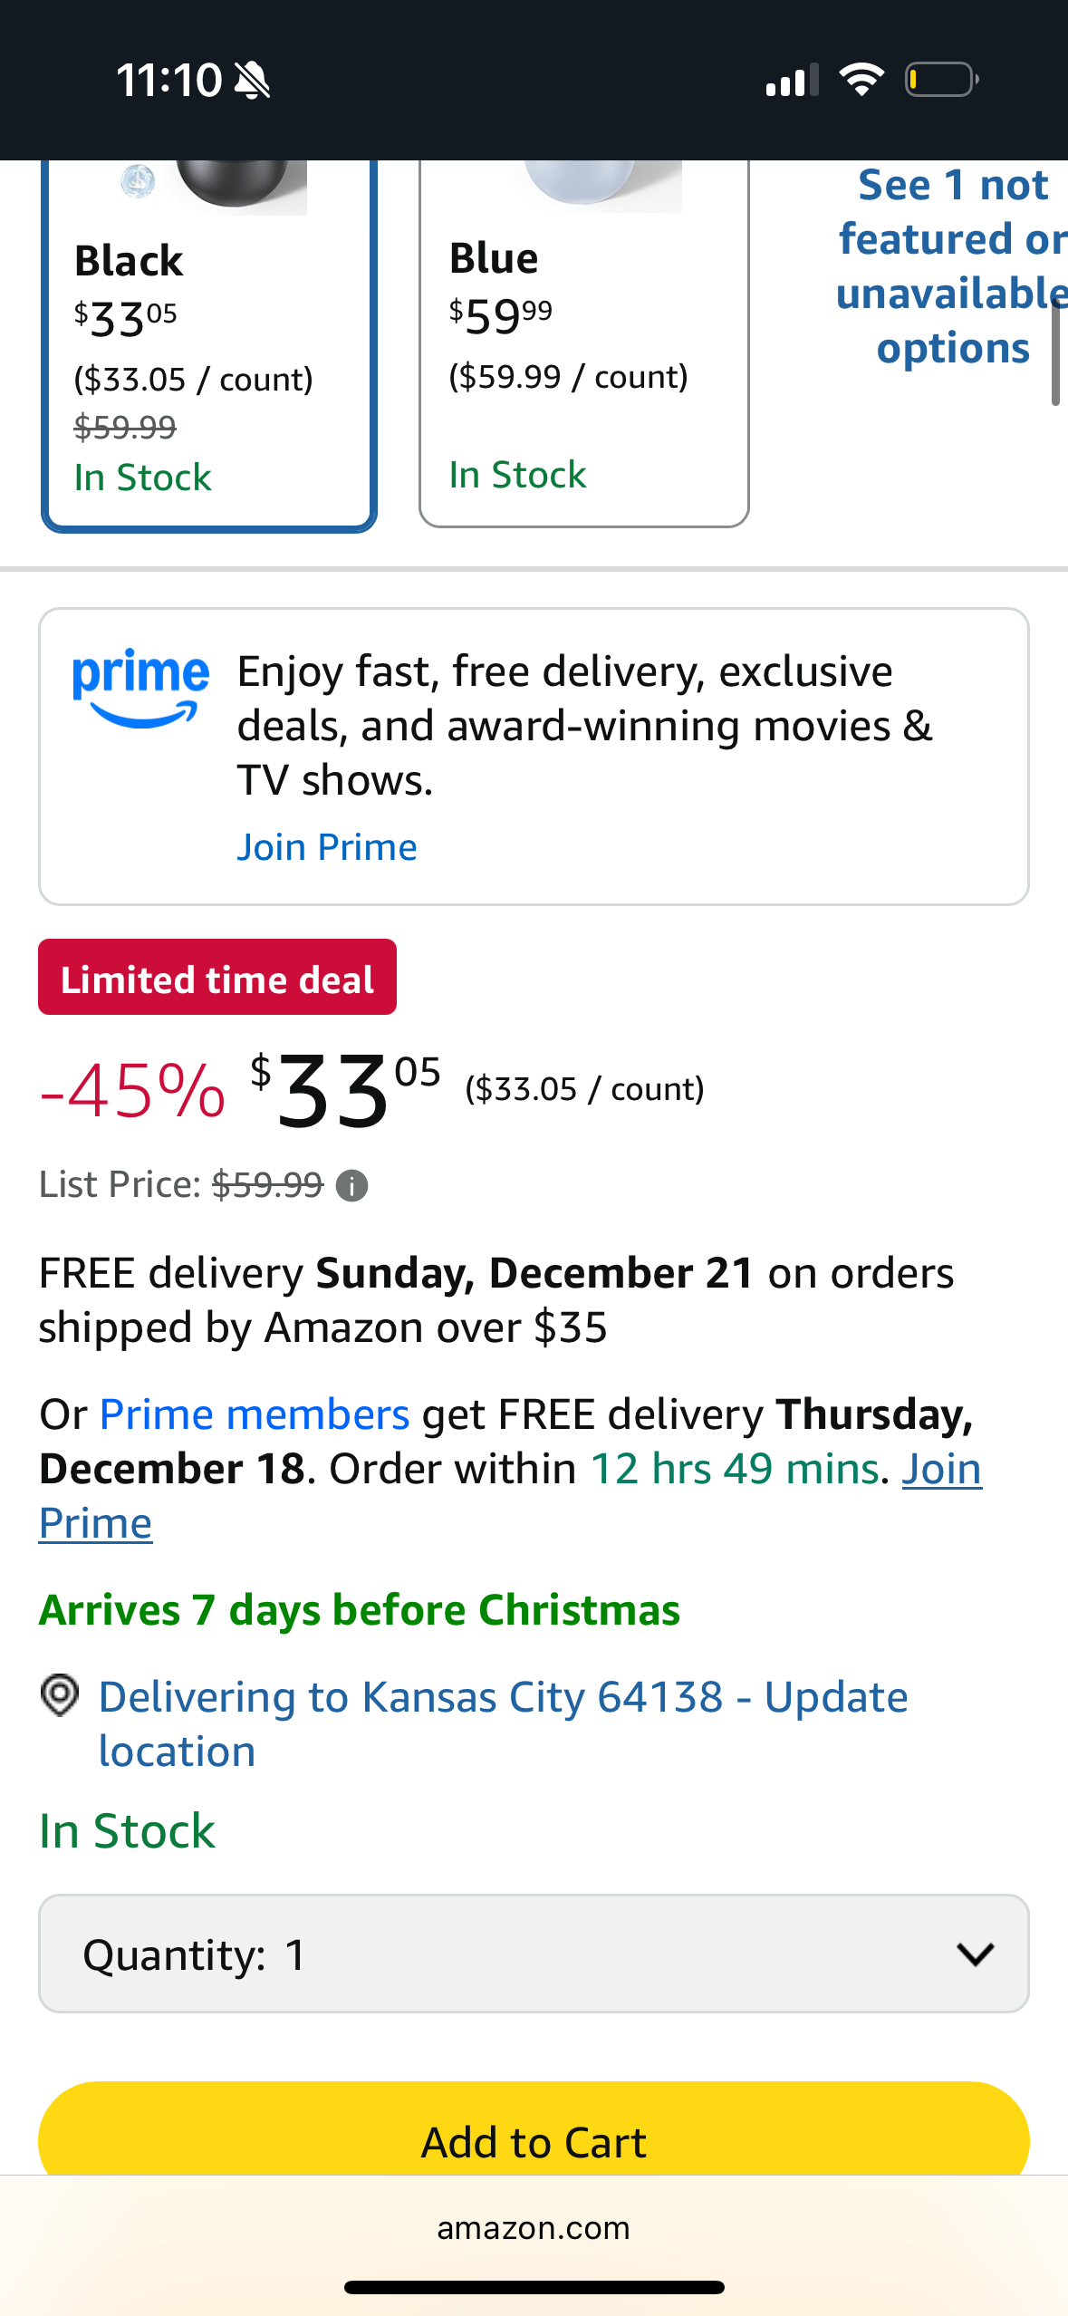Image resolution: width=1068 pixels, height=2316 pixels.
Task: Open the Quantity dropdown
Action: coord(533,1954)
